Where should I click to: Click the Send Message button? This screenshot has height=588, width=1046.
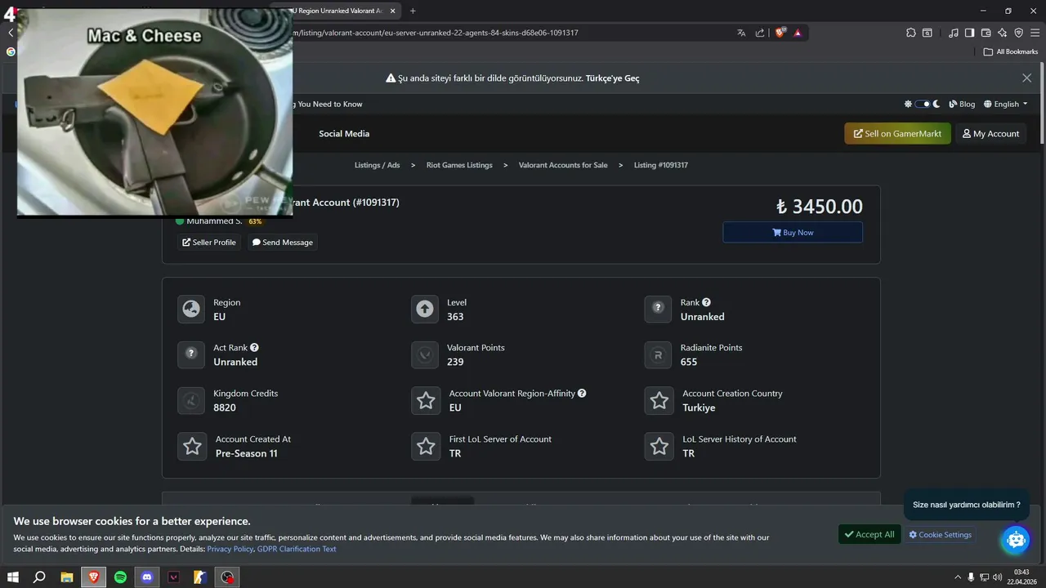pyautogui.click(x=283, y=242)
